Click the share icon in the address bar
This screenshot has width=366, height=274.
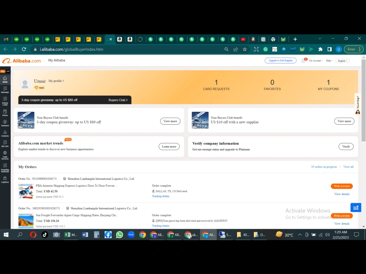(x=235, y=49)
